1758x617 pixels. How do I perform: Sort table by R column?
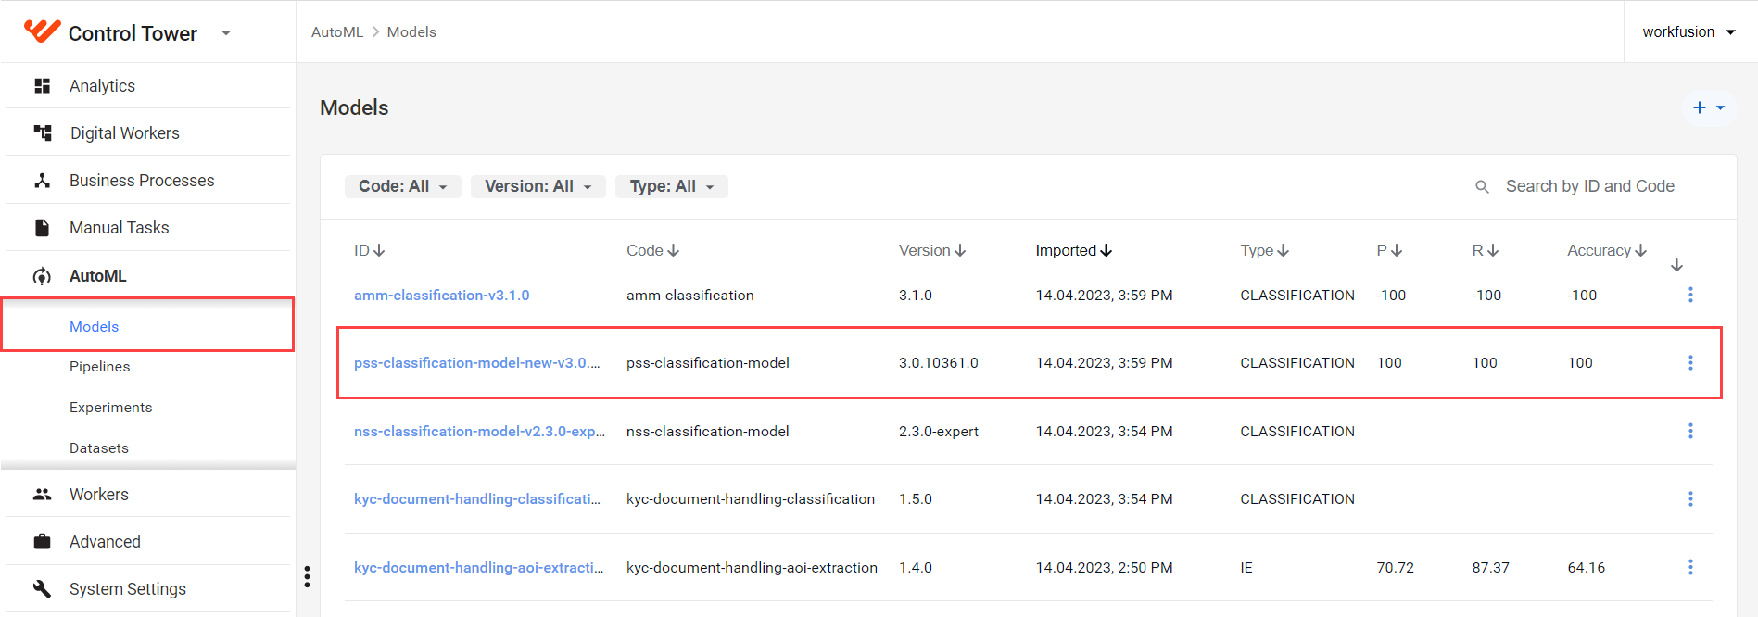pyautogui.click(x=1485, y=250)
